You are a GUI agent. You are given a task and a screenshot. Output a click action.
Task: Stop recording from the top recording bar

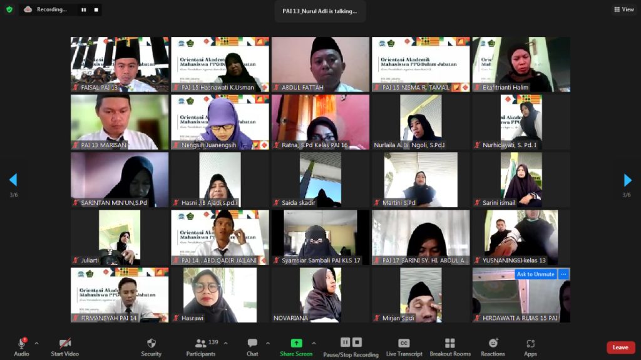coord(96,9)
